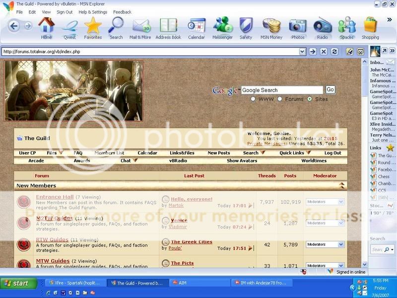Image resolution: width=397 pixels, height=298 pixels.
Task: Show more toolbar items chevron
Action: pos(390,19)
